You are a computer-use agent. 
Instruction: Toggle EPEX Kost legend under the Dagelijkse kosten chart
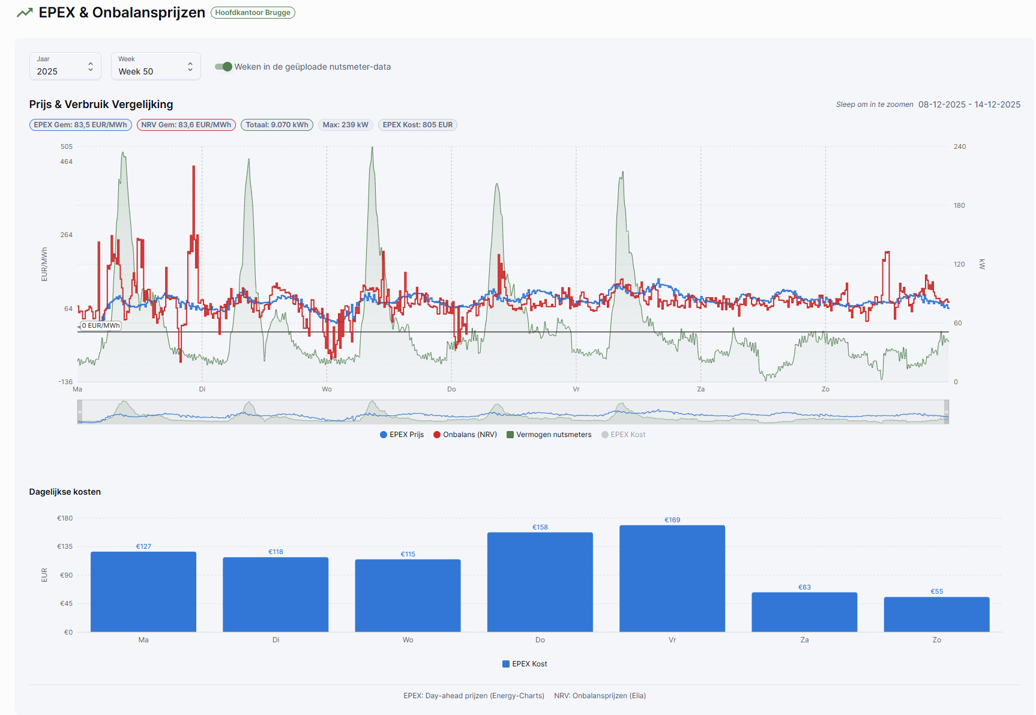[525, 664]
